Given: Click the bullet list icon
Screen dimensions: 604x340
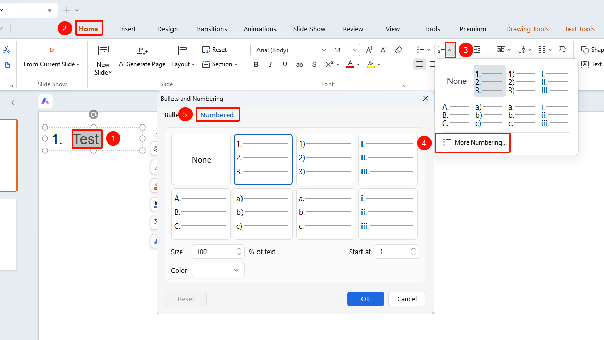Looking at the screenshot, I should [421, 50].
